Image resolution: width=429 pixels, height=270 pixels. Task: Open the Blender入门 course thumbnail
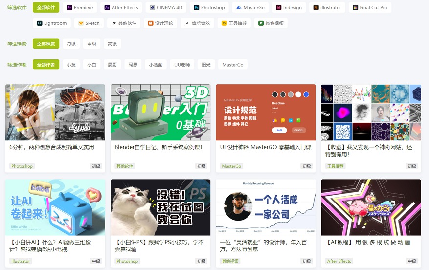coord(160,112)
